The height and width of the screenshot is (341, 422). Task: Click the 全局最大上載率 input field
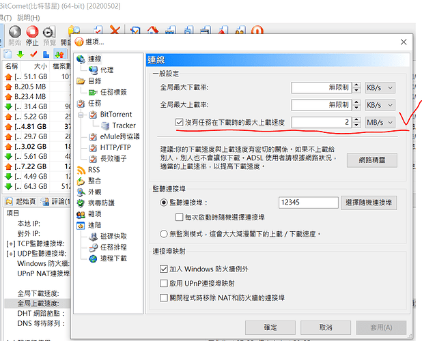pos(322,105)
